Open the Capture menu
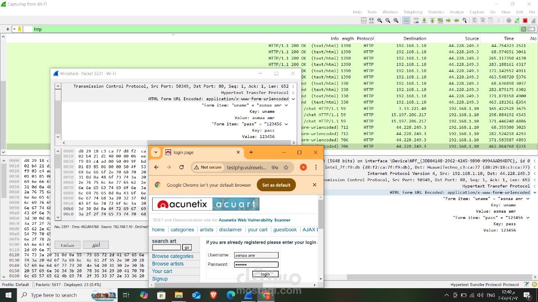 click(x=477, y=12)
